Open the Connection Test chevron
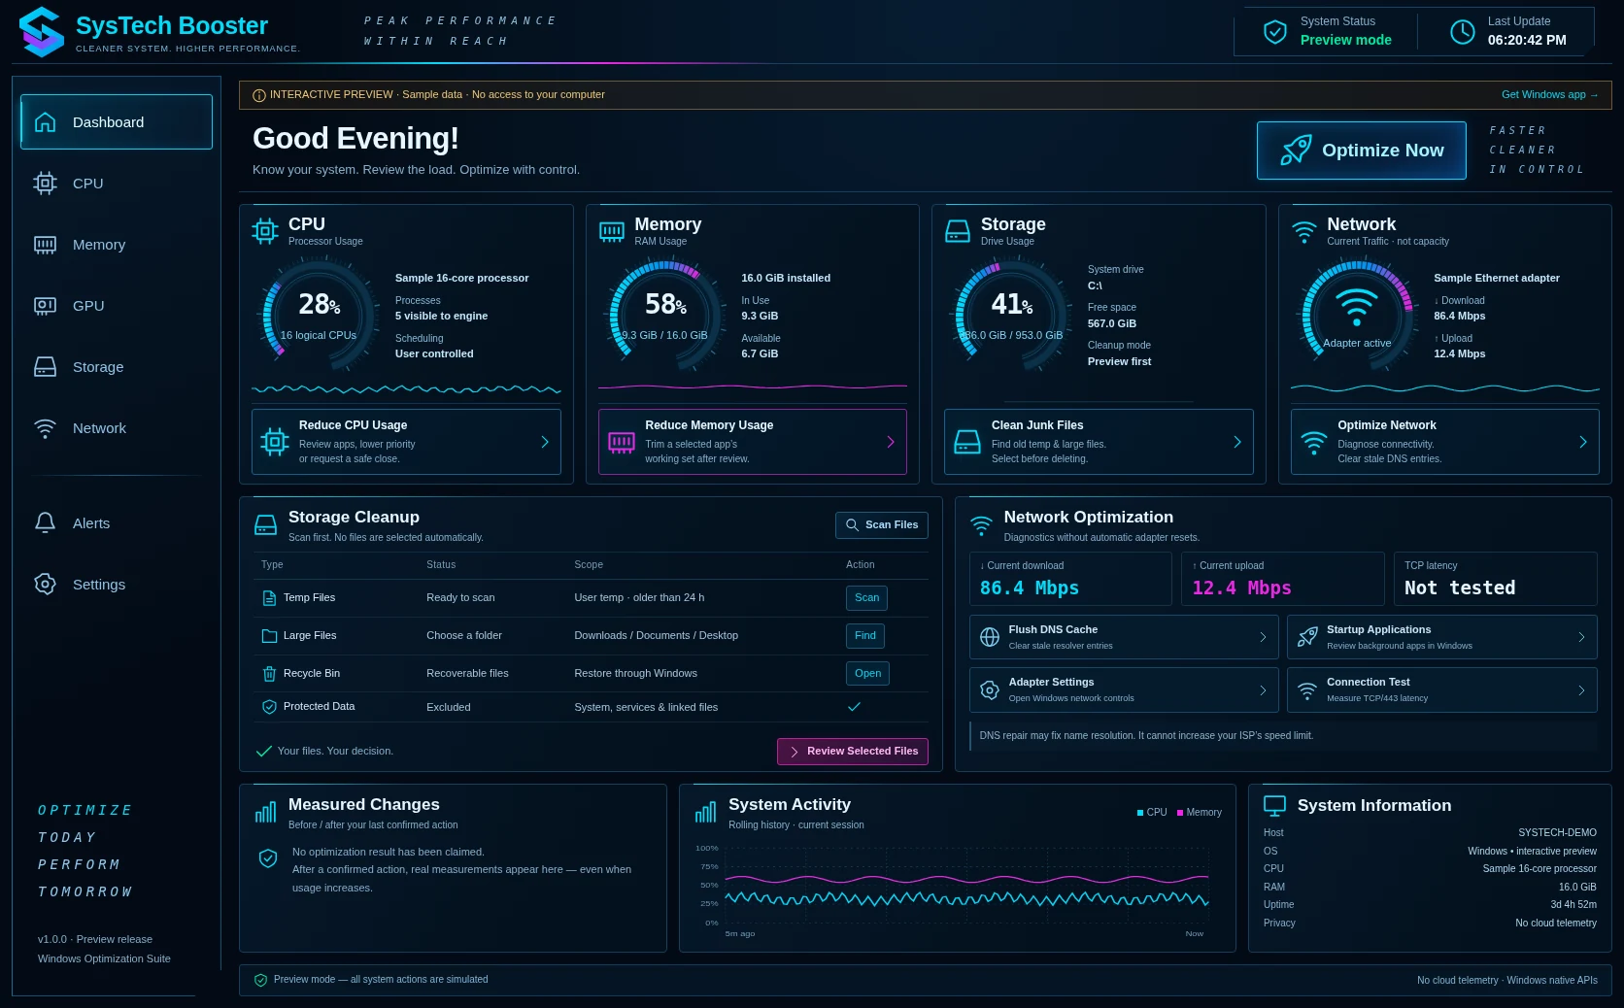This screenshot has height=1008, width=1624. [x=1581, y=690]
